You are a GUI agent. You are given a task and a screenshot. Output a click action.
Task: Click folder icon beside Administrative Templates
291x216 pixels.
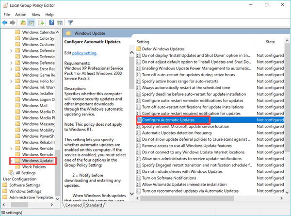pyautogui.click(x=5, y=197)
